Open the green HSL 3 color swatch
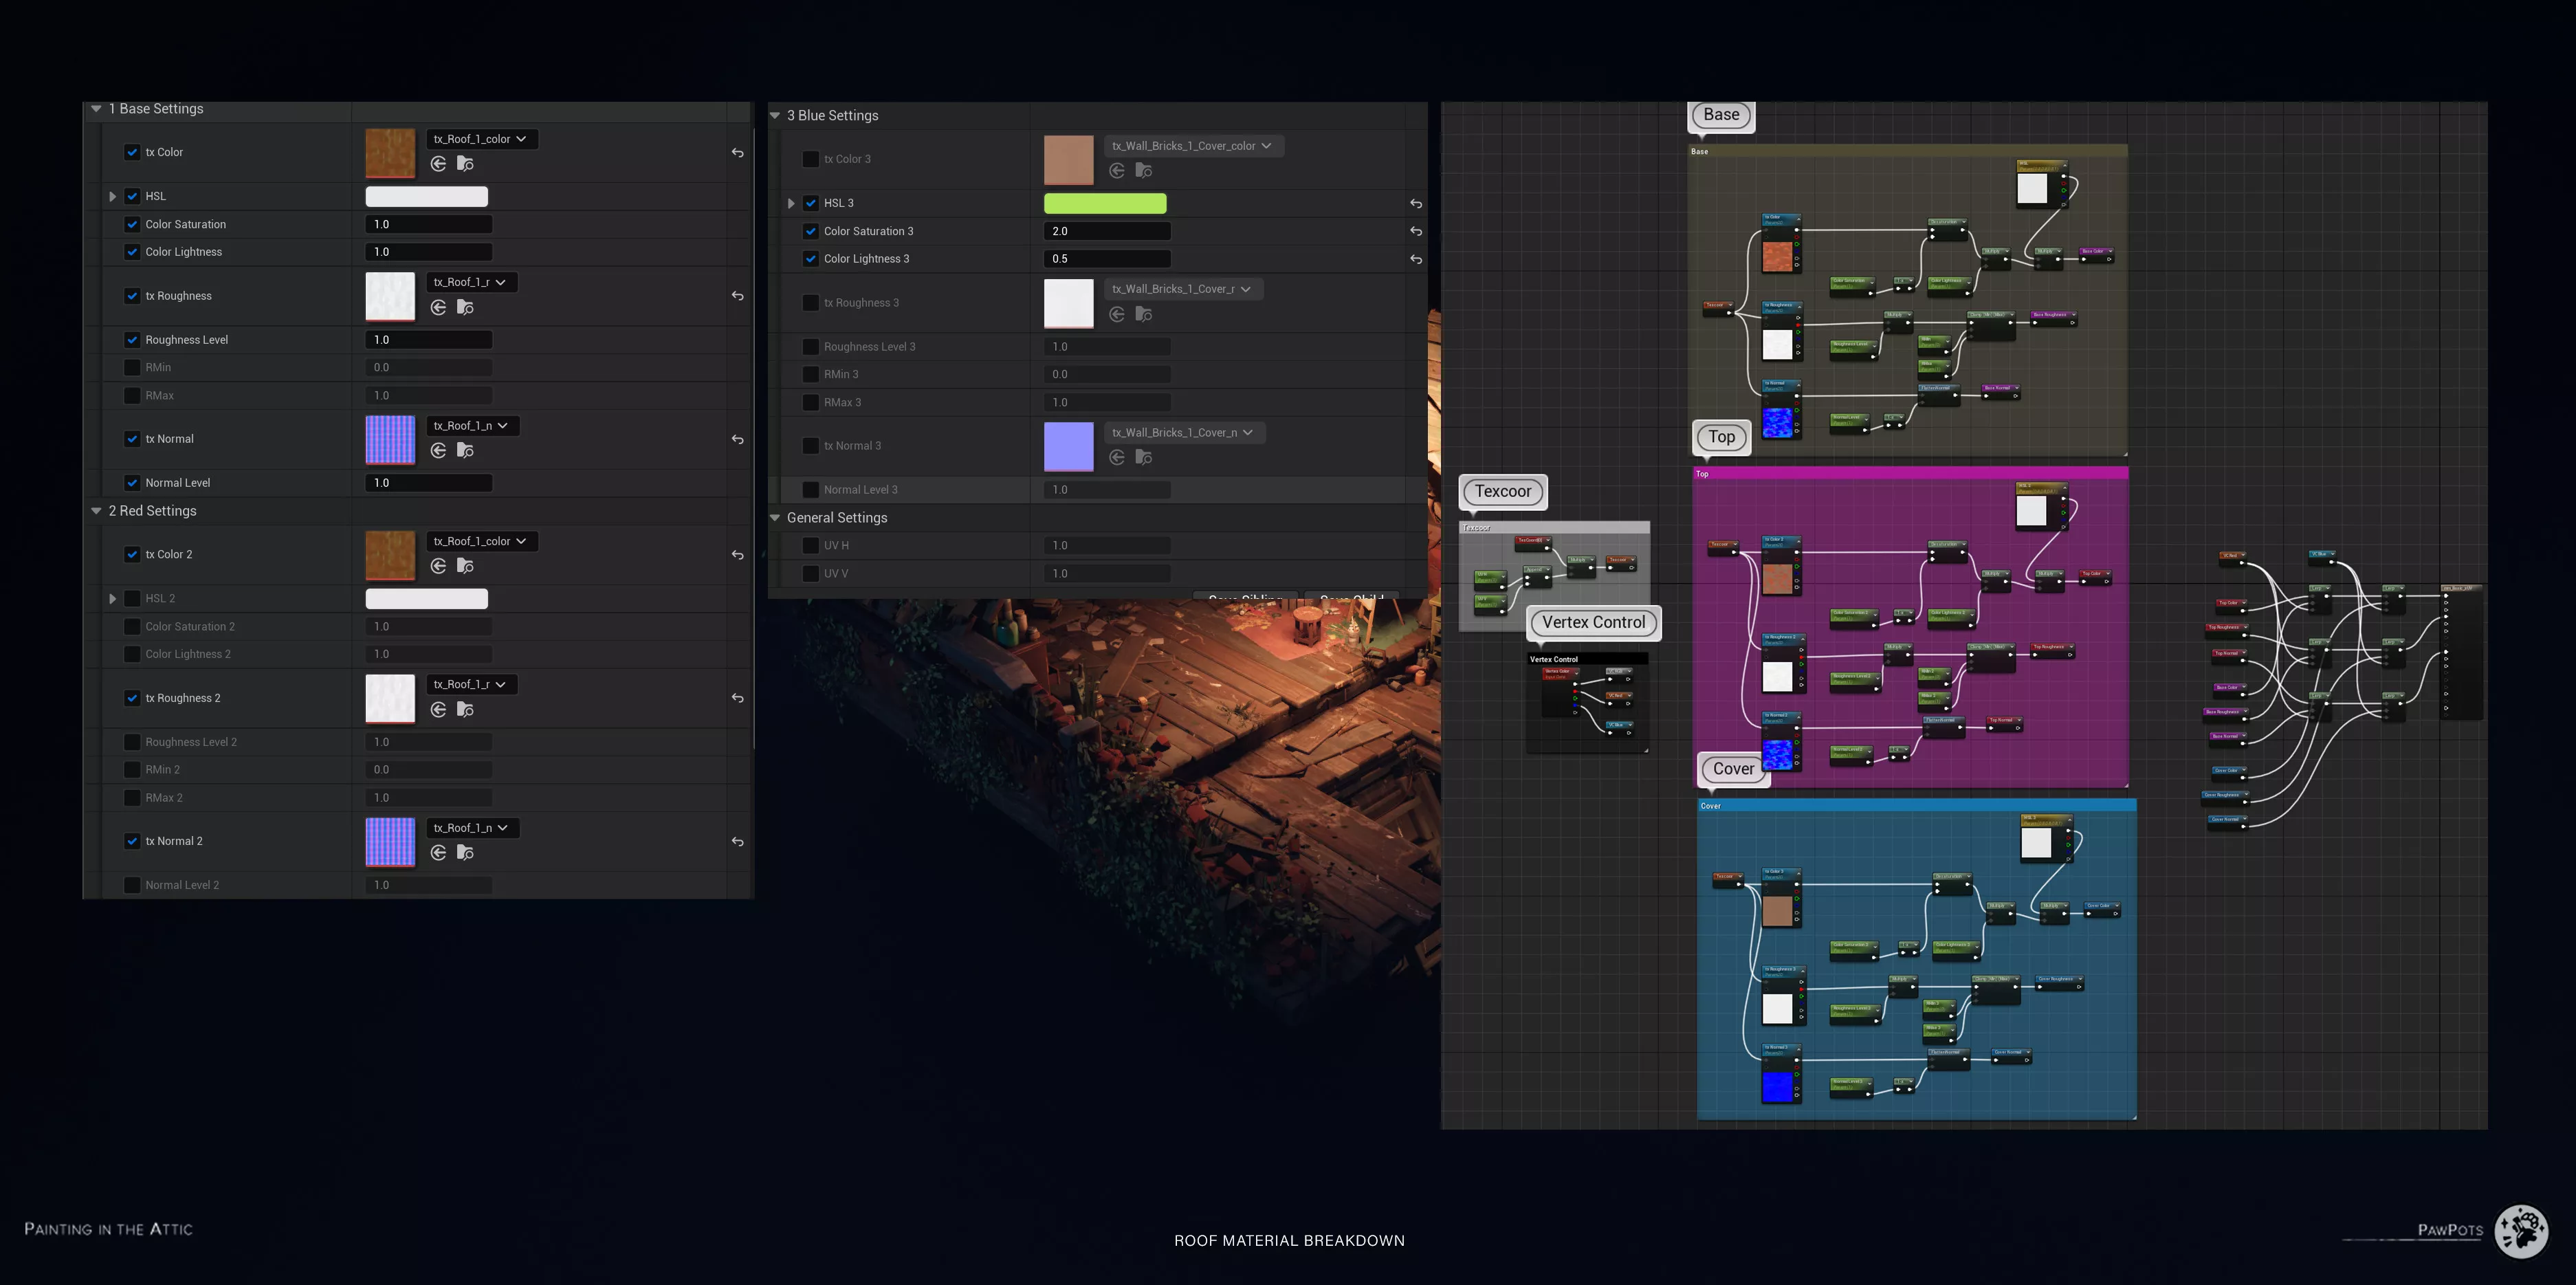The image size is (2576, 1285). 1105,203
